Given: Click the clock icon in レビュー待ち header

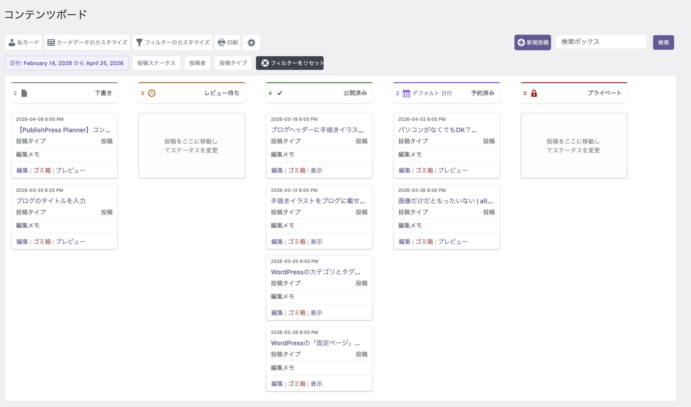Looking at the screenshot, I should pyautogui.click(x=152, y=93).
